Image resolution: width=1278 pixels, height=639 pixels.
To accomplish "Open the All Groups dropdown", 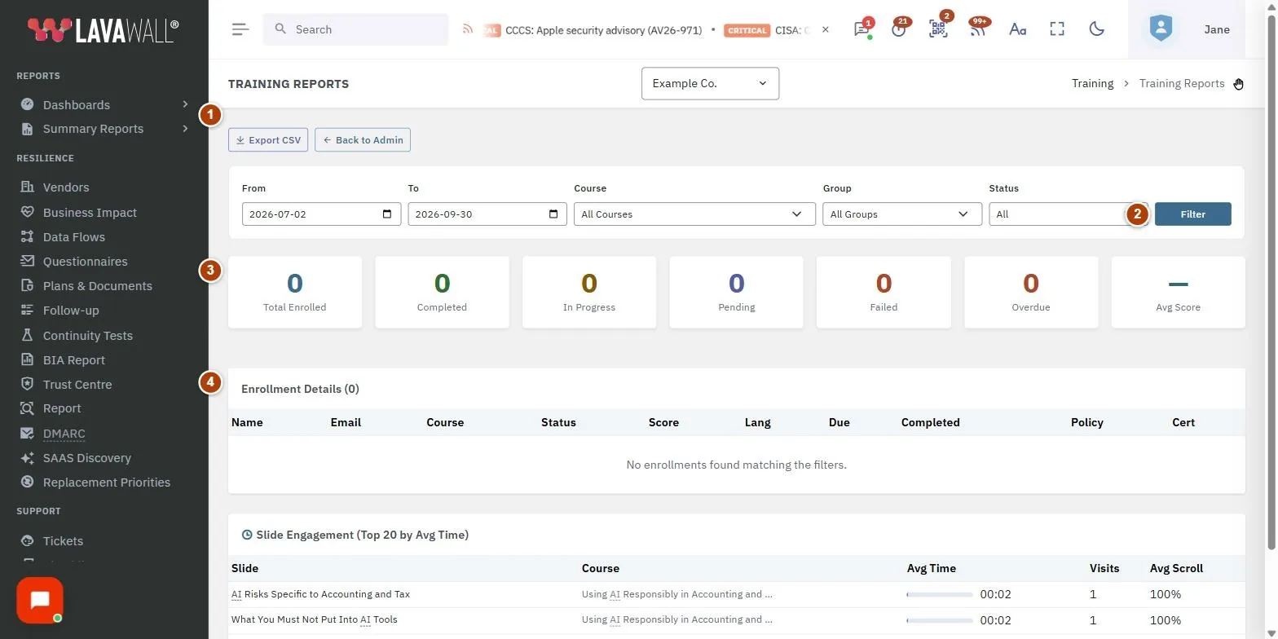I will pyautogui.click(x=902, y=214).
